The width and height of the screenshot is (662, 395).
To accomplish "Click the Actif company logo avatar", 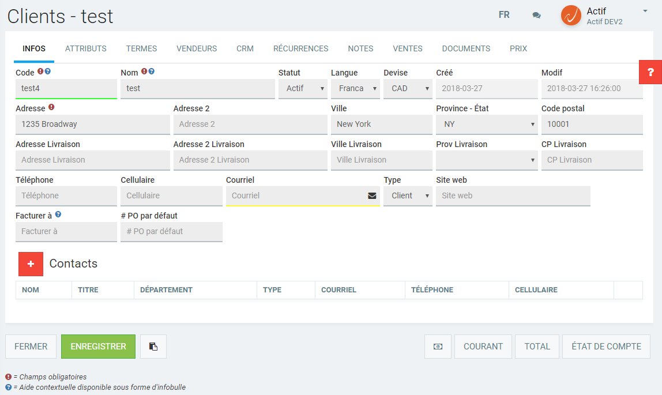I will click(571, 16).
